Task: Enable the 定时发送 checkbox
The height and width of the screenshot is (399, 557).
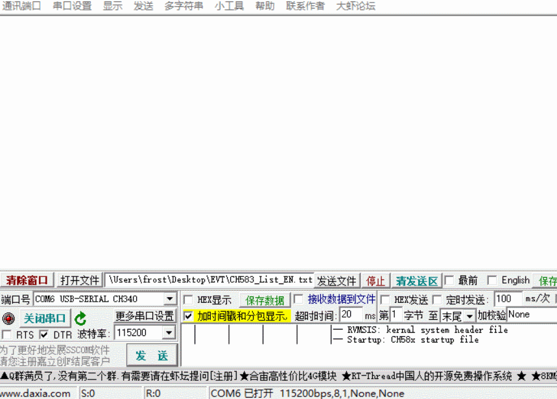Action: coord(437,300)
